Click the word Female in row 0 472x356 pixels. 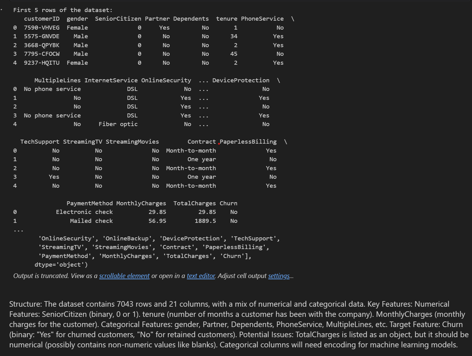[77, 27]
